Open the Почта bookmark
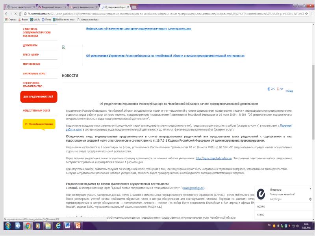This screenshot has height=236, width=315. 46,20
